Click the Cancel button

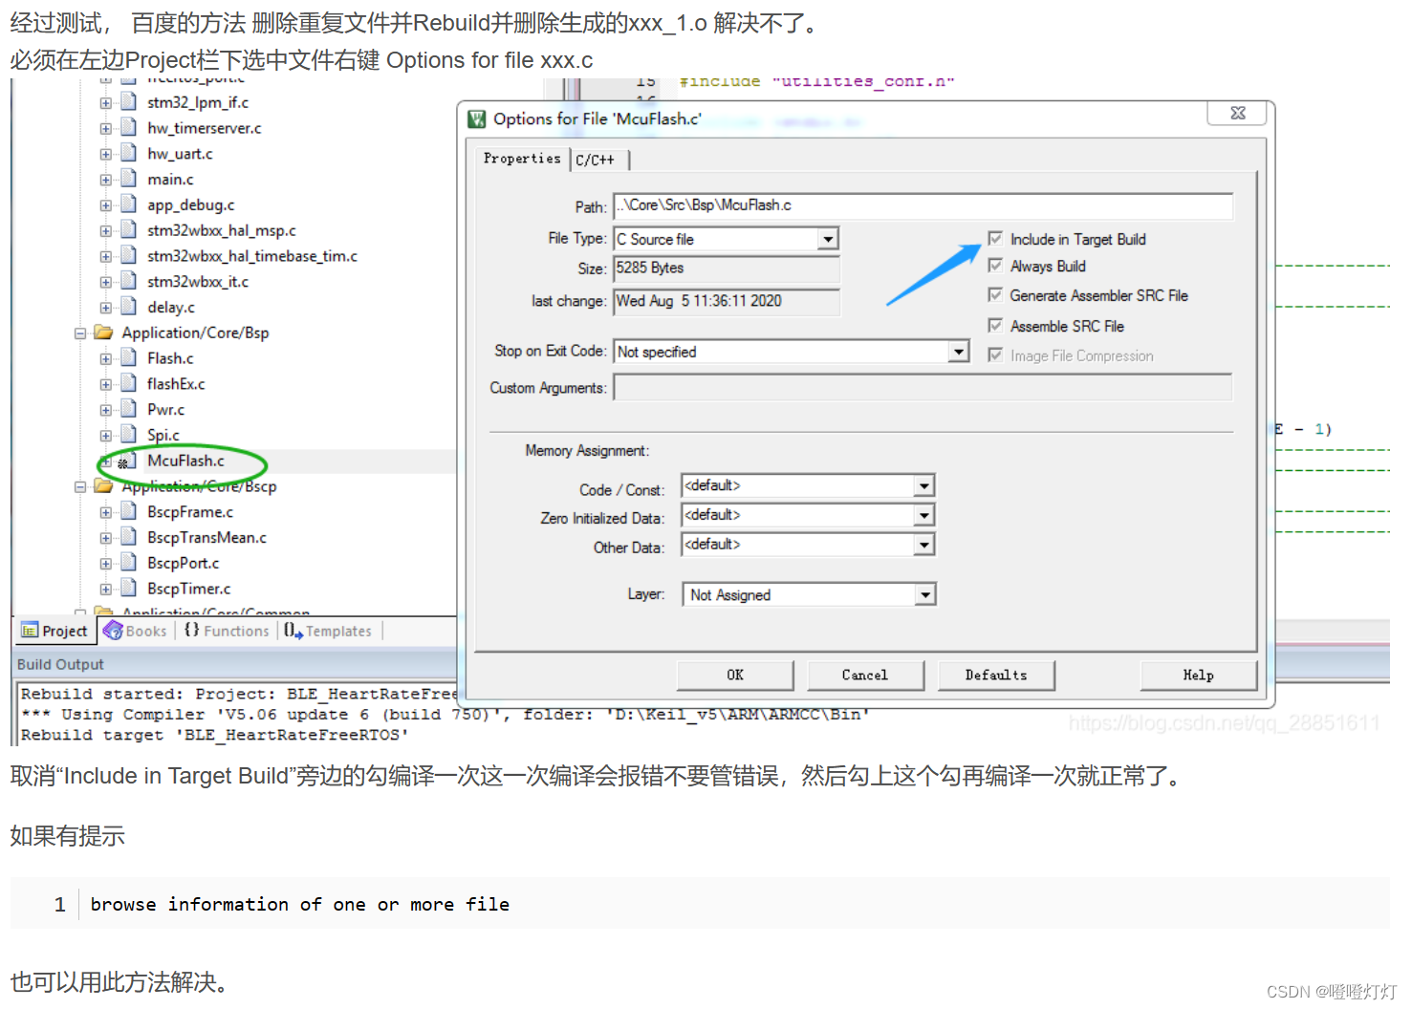[x=865, y=675]
